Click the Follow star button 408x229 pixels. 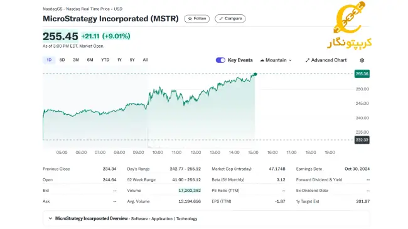[x=196, y=19]
